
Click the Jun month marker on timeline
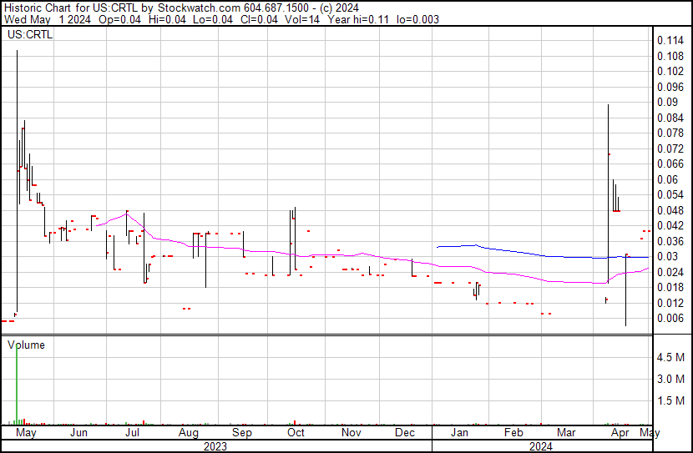78,433
